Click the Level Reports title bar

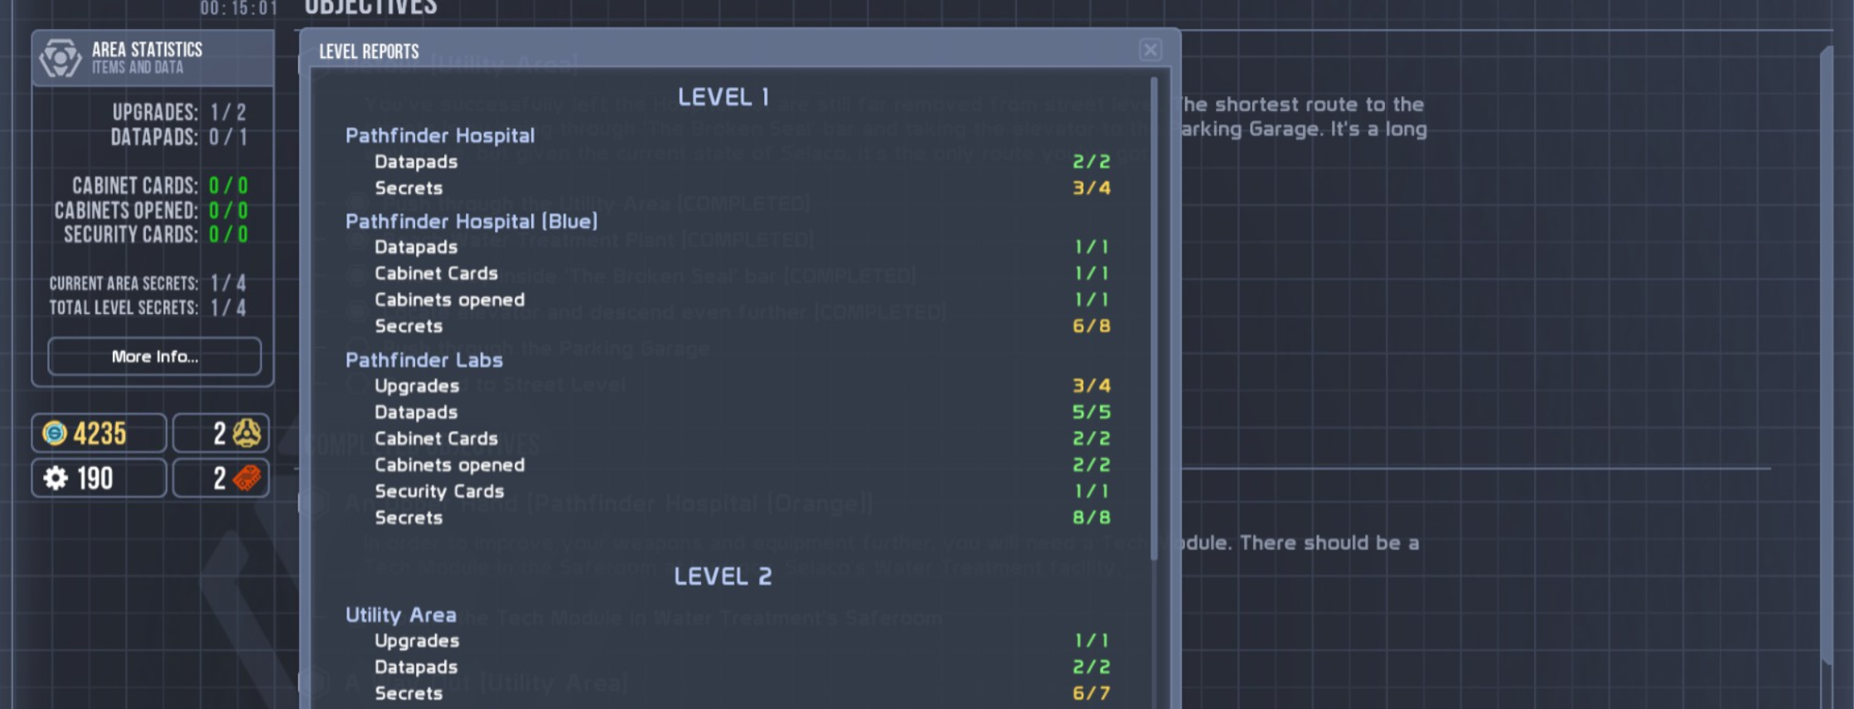pyautogui.click(x=721, y=51)
